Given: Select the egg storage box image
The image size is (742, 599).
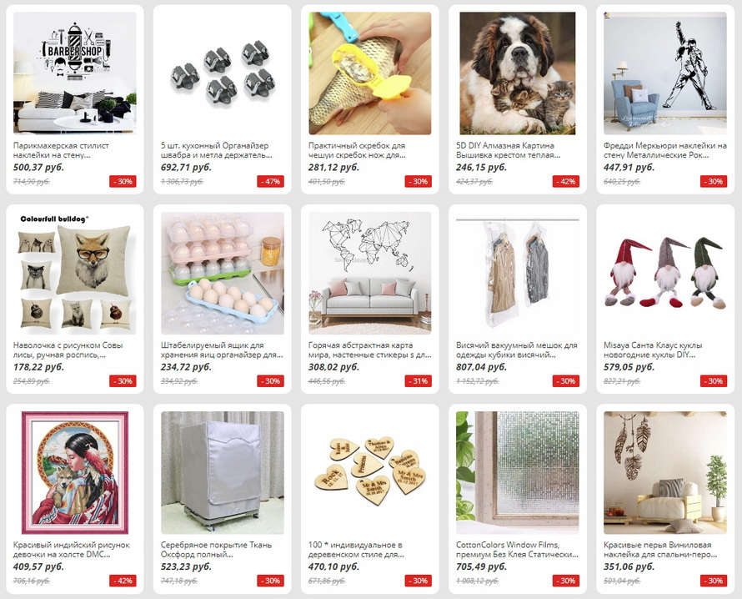Looking at the screenshot, I should coord(223,273).
